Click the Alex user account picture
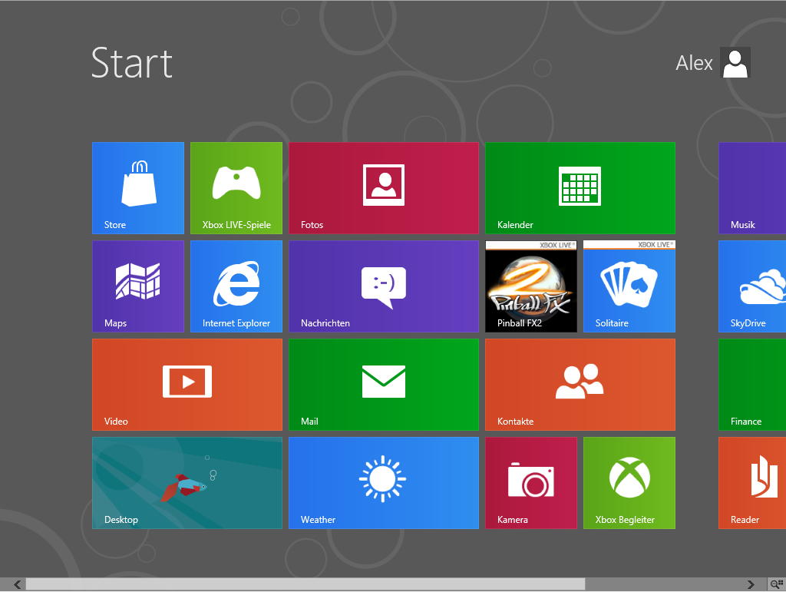Screen dimensions: 786x592 (x=735, y=63)
